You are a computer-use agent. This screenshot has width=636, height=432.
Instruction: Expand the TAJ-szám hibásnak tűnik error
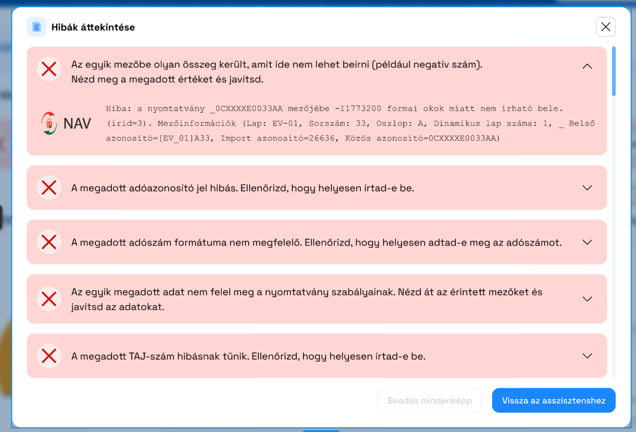(x=587, y=356)
